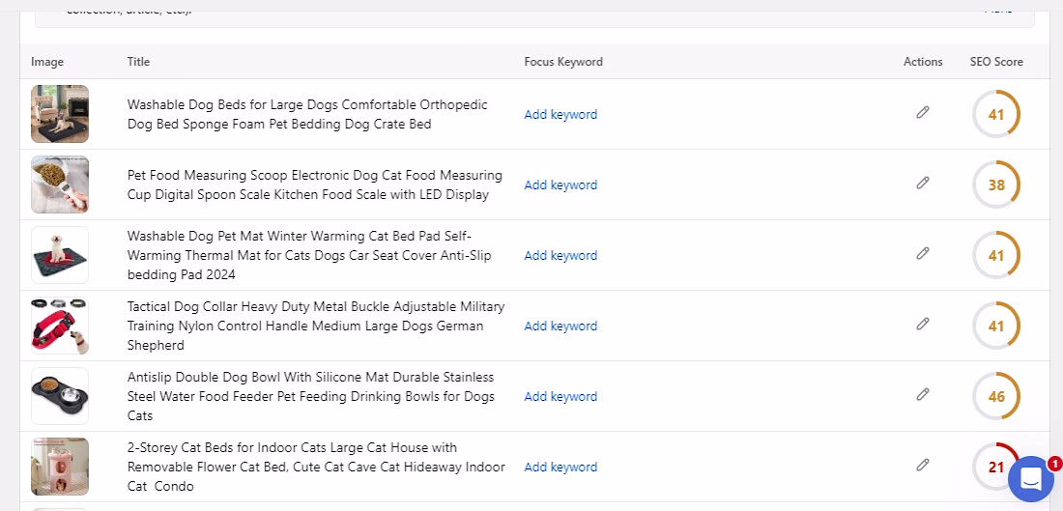Image resolution: width=1063 pixels, height=511 pixels.
Task: Click SEO score 46 circle
Action: (x=996, y=396)
